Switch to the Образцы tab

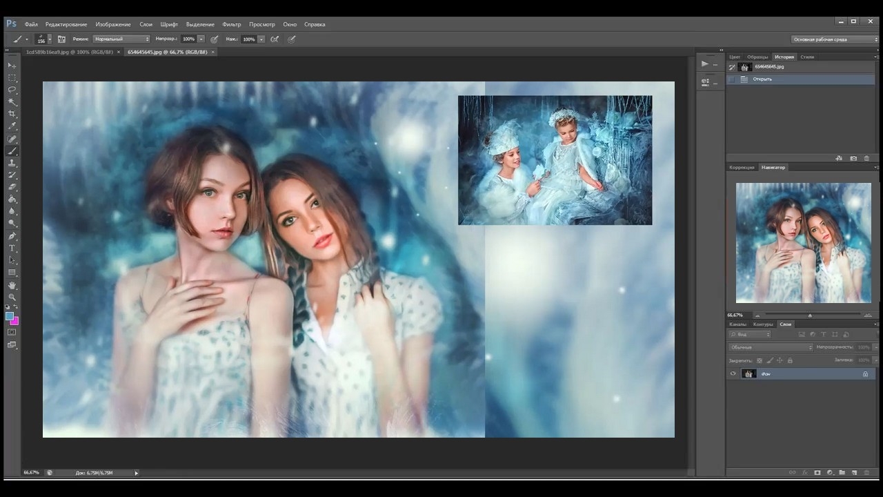[757, 57]
